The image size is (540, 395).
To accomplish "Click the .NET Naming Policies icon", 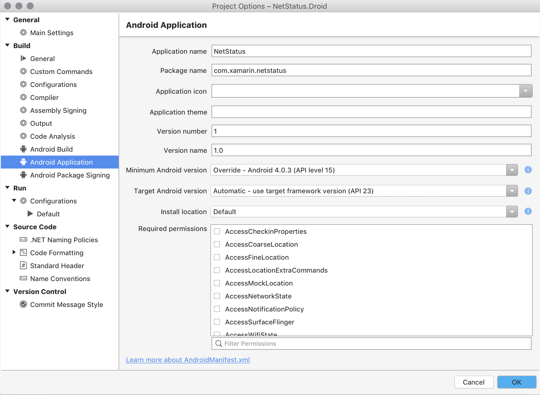I will [x=23, y=240].
